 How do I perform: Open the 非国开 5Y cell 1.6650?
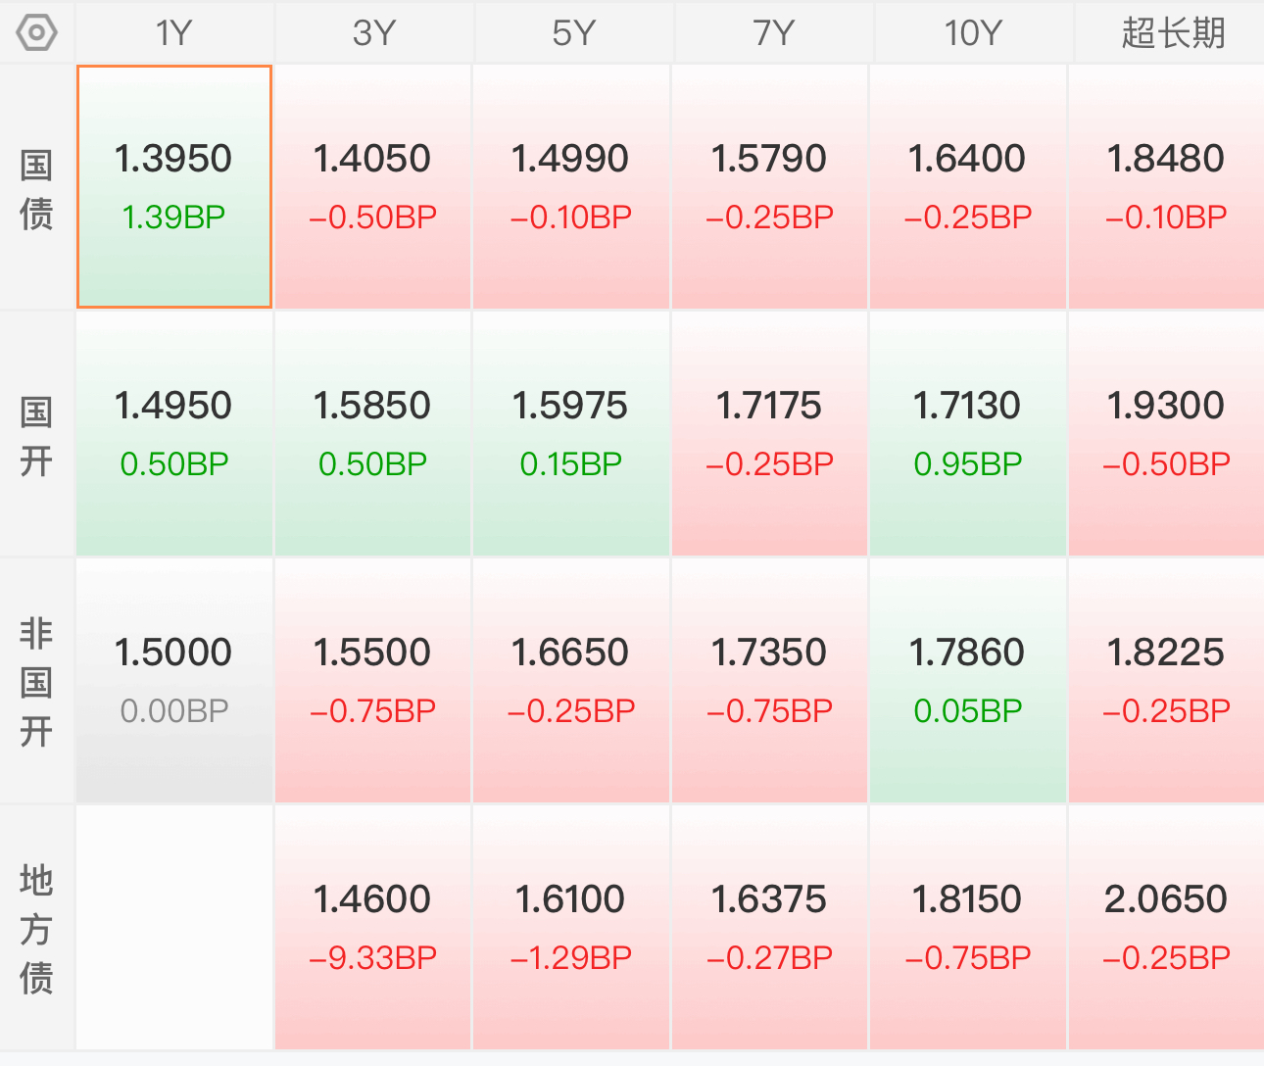coord(571,681)
